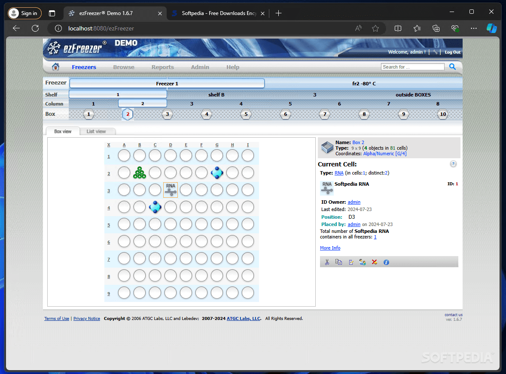The image size is (506, 374).
Task: Select the green molecule sample in cell B2
Action: [140, 173]
